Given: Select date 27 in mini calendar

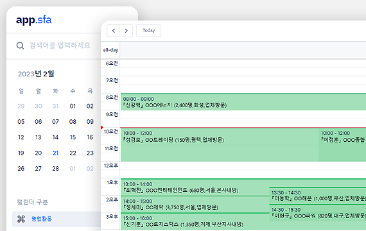Looking at the screenshot, I should (x=39, y=169).
